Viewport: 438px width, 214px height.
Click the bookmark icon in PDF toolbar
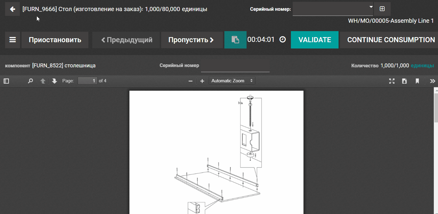(417, 81)
